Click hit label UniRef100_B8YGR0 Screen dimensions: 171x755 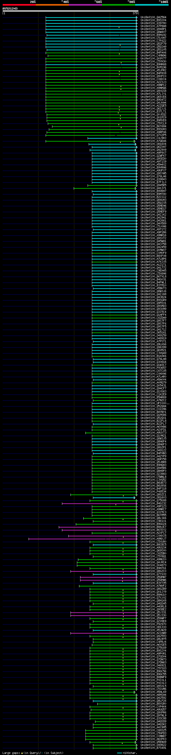pos(153,704)
